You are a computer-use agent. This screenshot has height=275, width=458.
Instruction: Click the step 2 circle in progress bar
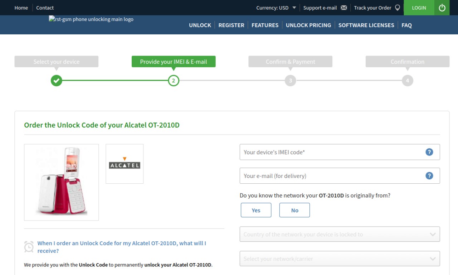(x=174, y=81)
